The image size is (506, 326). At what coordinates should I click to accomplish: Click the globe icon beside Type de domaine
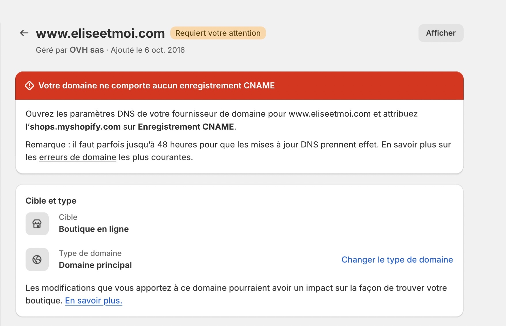pyautogui.click(x=37, y=259)
